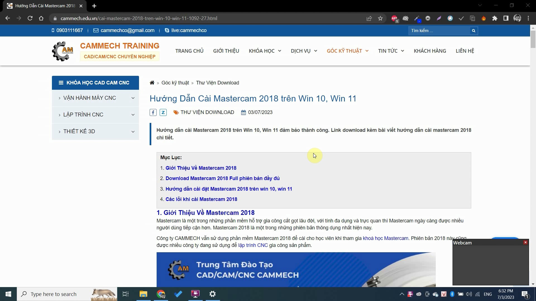Viewport: 536px width, 301px height.
Task: Expand the LẬP TRÌNH CNC section
Action: coord(133,115)
